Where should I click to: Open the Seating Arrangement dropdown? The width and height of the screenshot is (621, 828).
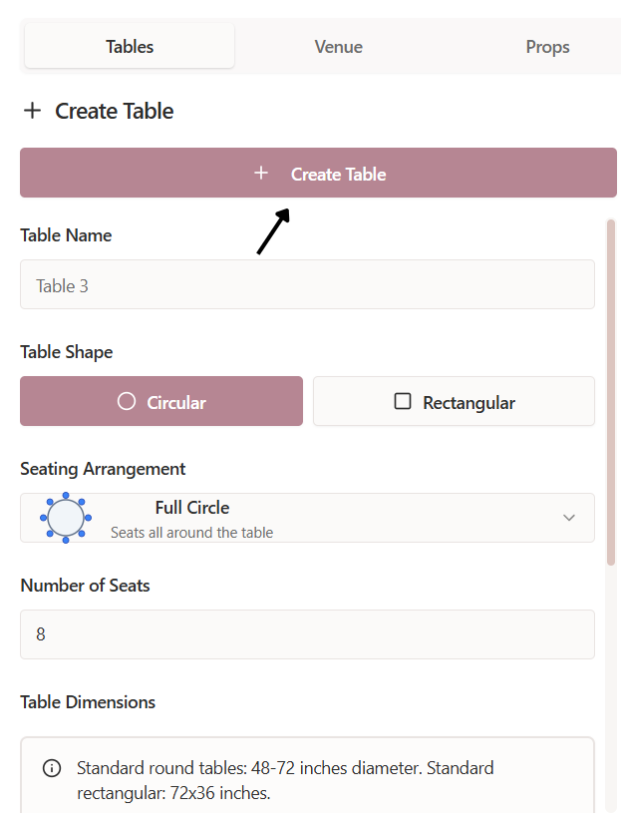pyautogui.click(x=307, y=518)
